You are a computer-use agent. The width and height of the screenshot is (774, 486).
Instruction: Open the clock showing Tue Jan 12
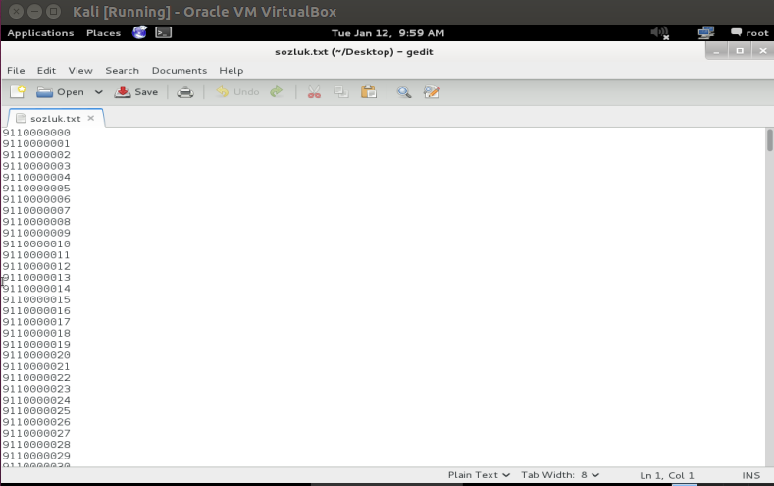388,33
